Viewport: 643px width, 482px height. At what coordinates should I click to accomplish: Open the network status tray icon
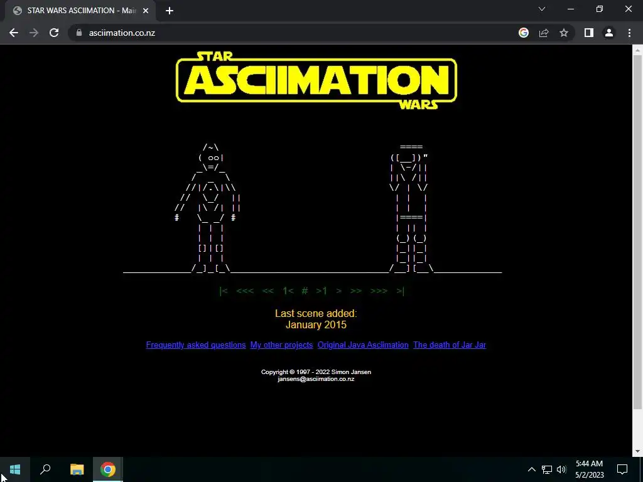pyautogui.click(x=547, y=469)
